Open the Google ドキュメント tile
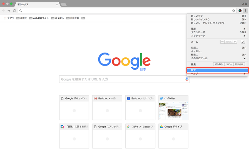This screenshot has width=249, height=155. pos(74,108)
